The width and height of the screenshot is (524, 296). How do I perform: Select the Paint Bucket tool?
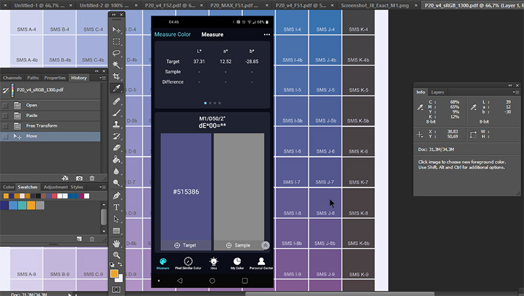click(117, 159)
